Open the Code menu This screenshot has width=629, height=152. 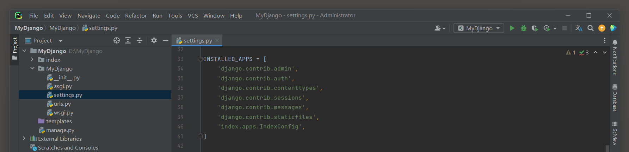(x=113, y=15)
